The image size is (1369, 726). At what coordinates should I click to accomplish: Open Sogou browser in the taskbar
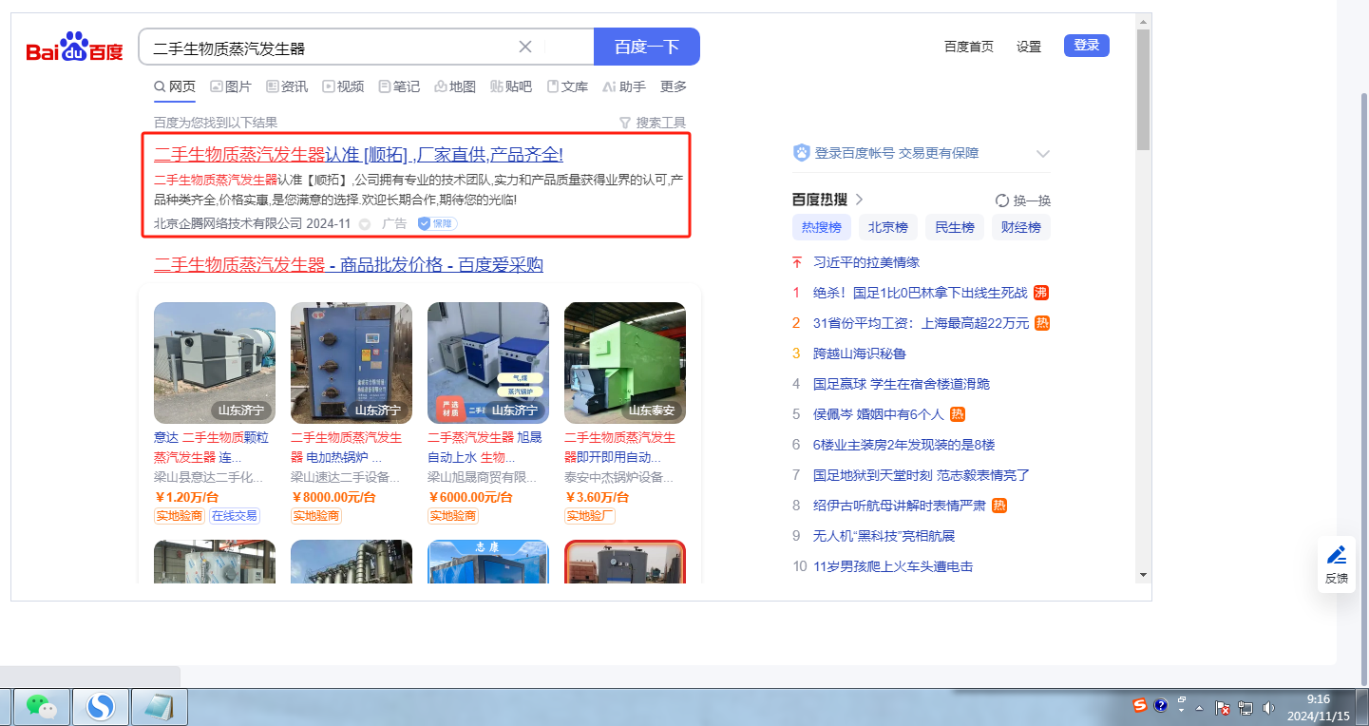101,707
